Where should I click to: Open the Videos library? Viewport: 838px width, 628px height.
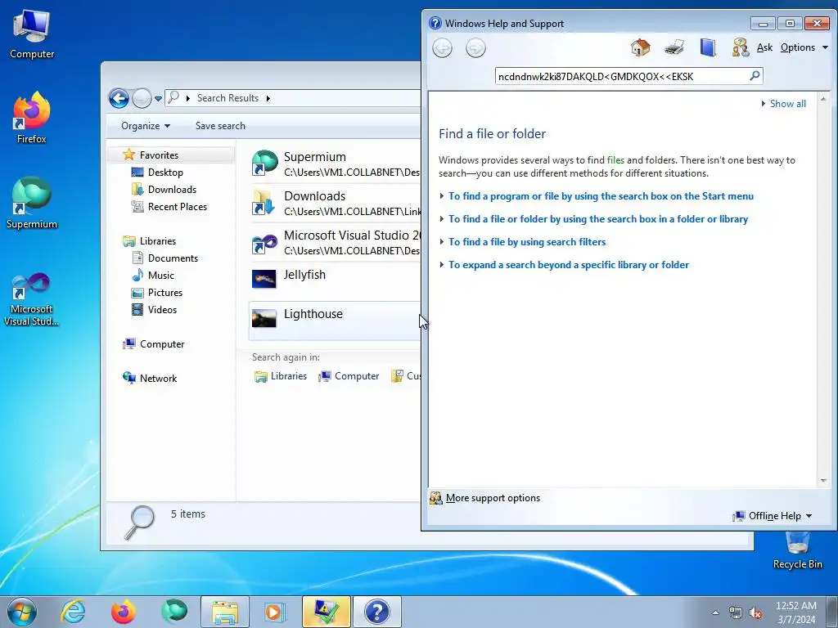click(162, 310)
